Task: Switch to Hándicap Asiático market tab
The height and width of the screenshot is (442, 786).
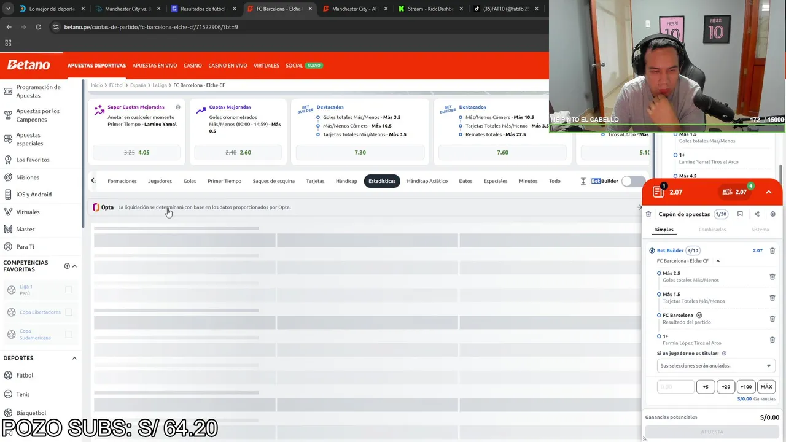Action: pos(427,181)
